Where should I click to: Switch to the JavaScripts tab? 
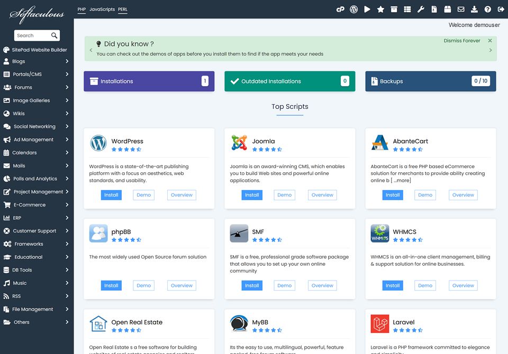coord(102,10)
